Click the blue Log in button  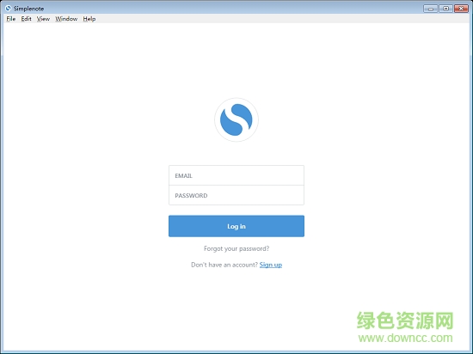point(236,226)
